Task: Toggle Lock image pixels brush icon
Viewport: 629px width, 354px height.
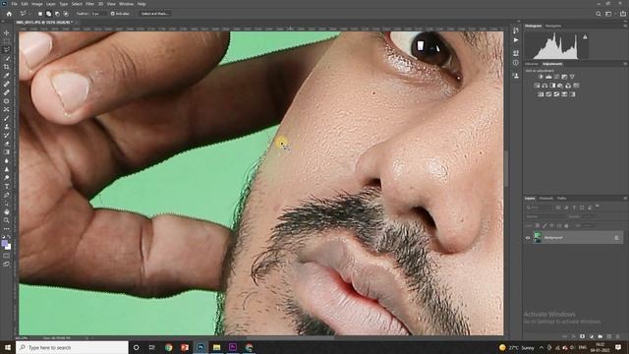Action: click(x=544, y=225)
